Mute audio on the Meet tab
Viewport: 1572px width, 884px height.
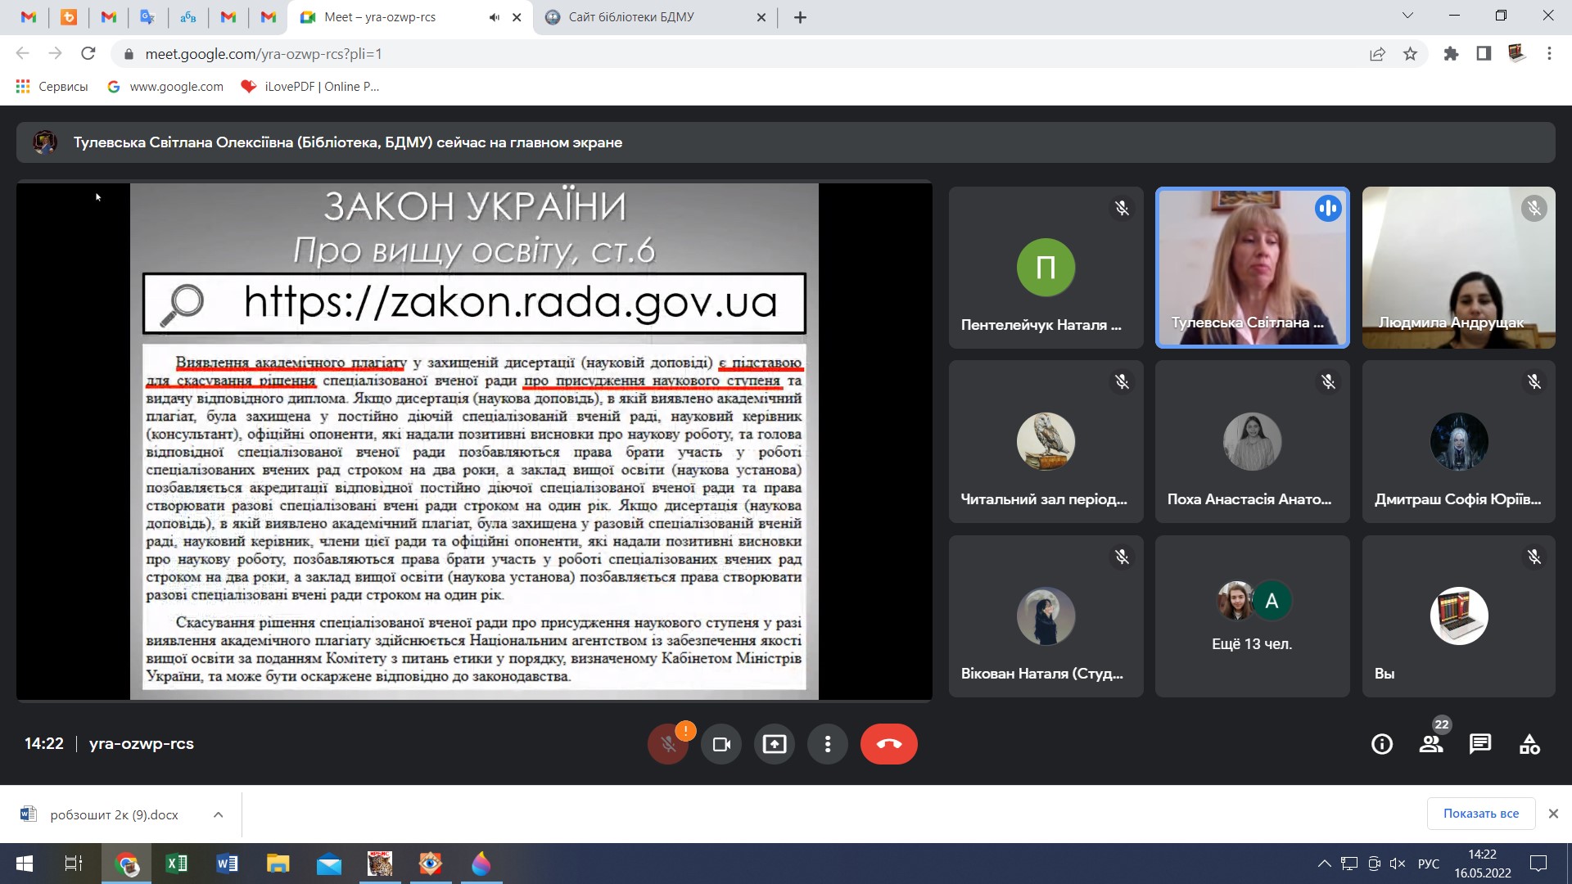(494, 17)
